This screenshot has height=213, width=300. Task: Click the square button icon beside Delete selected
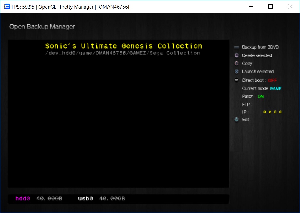[237, 55]
